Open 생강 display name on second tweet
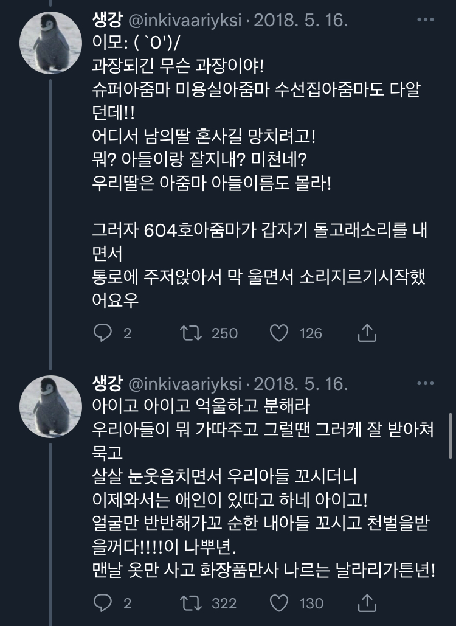This screenshot has height=626, width=456. [x=107, y=384]
